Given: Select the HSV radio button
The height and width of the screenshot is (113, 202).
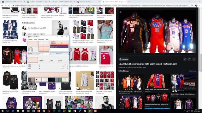Looking at the screenshot, I should [x=51, y=61].
